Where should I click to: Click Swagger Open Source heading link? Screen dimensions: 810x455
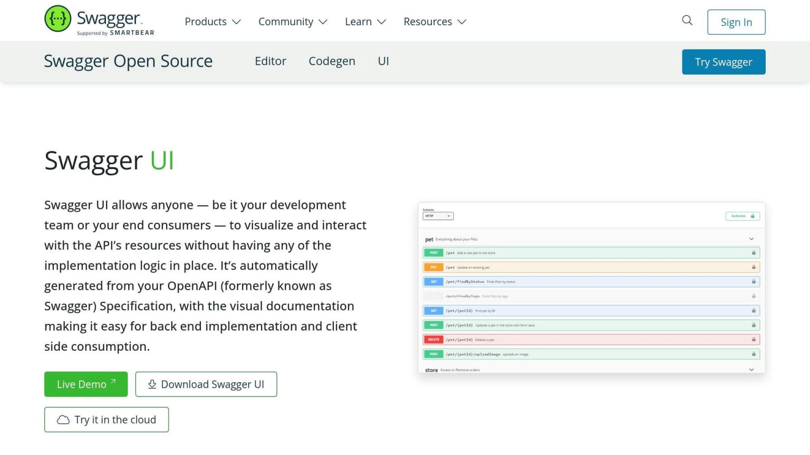pos(128,61)
